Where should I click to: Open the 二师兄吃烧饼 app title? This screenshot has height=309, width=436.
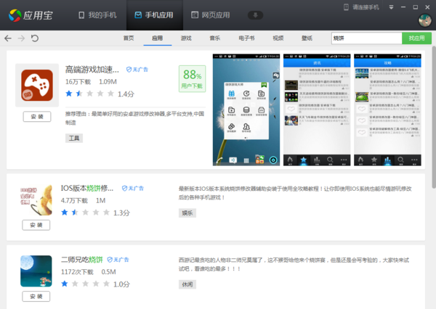82,260
